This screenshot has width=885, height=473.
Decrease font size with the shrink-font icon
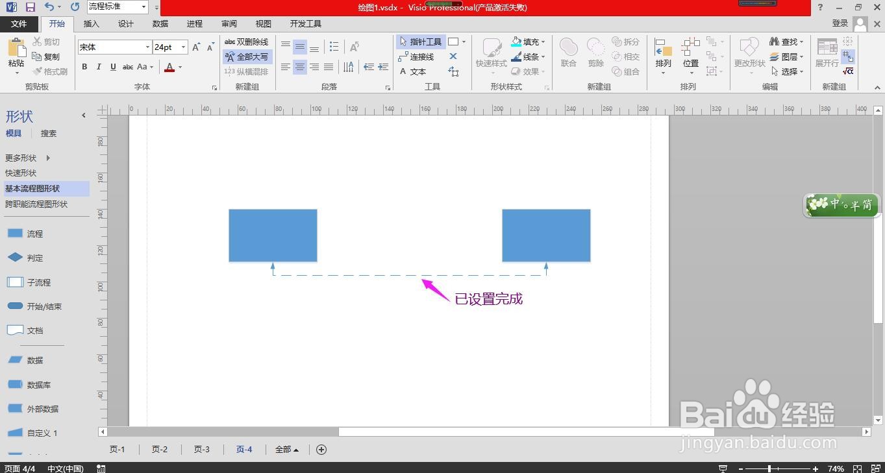[210, 47]
